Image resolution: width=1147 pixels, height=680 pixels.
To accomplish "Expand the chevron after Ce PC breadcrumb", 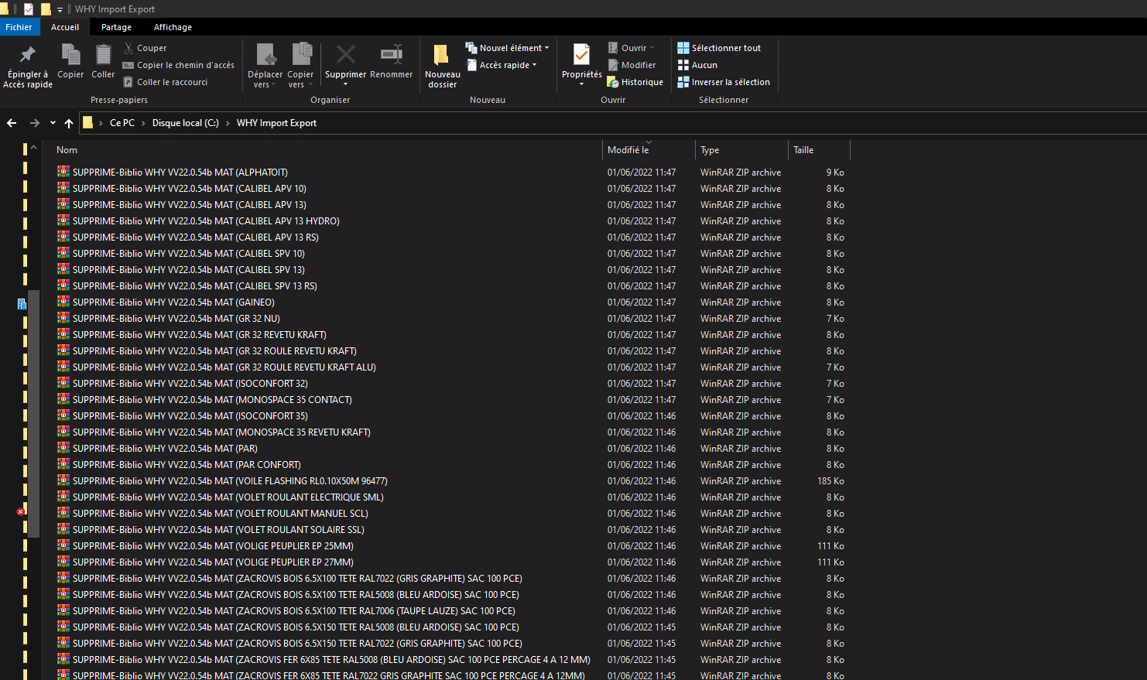I will [143, 123].
